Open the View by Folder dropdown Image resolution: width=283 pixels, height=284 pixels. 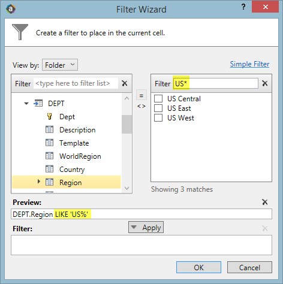click(x=60, y=65)
